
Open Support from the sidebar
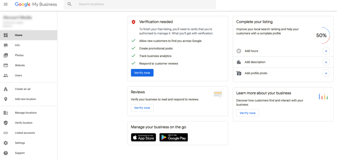point(29,153)
